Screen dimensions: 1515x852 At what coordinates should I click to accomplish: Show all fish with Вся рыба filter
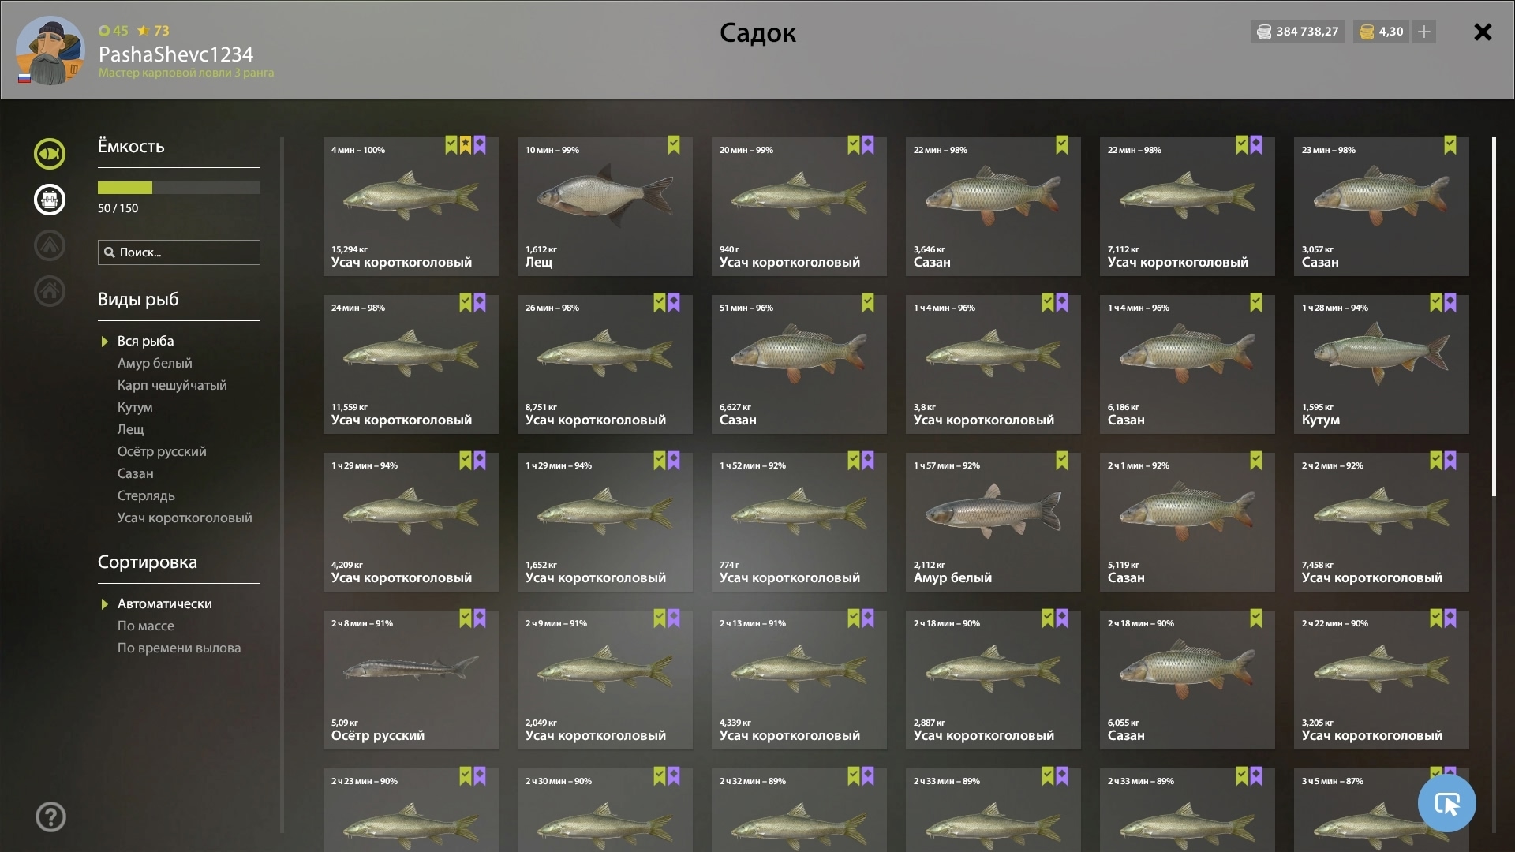point(145,341)
